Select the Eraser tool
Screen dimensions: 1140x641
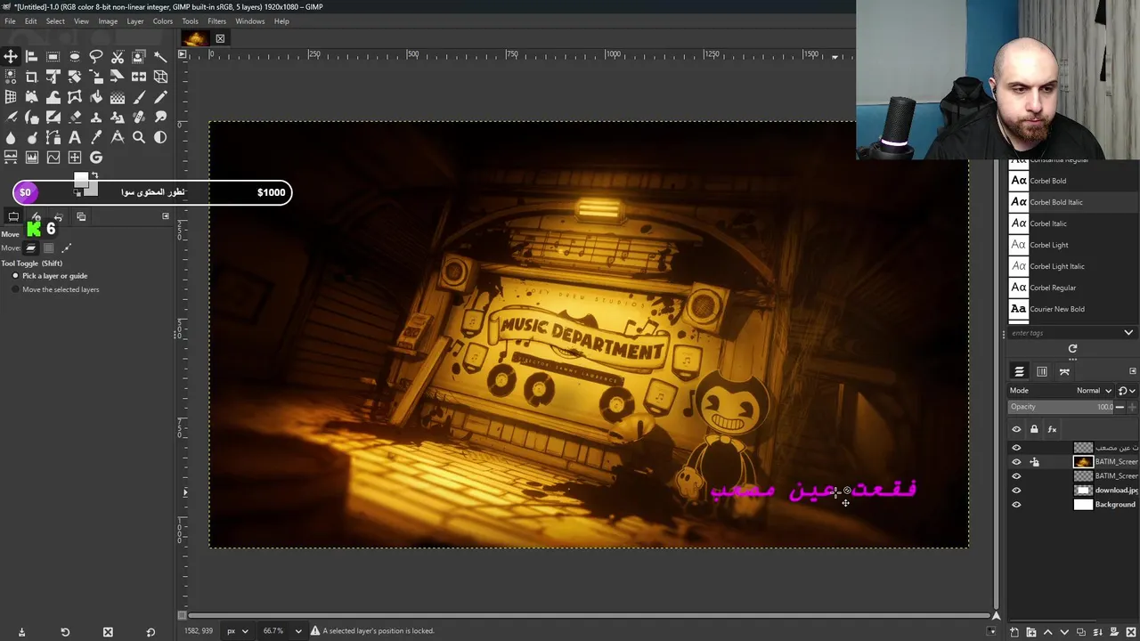(75, 117)
